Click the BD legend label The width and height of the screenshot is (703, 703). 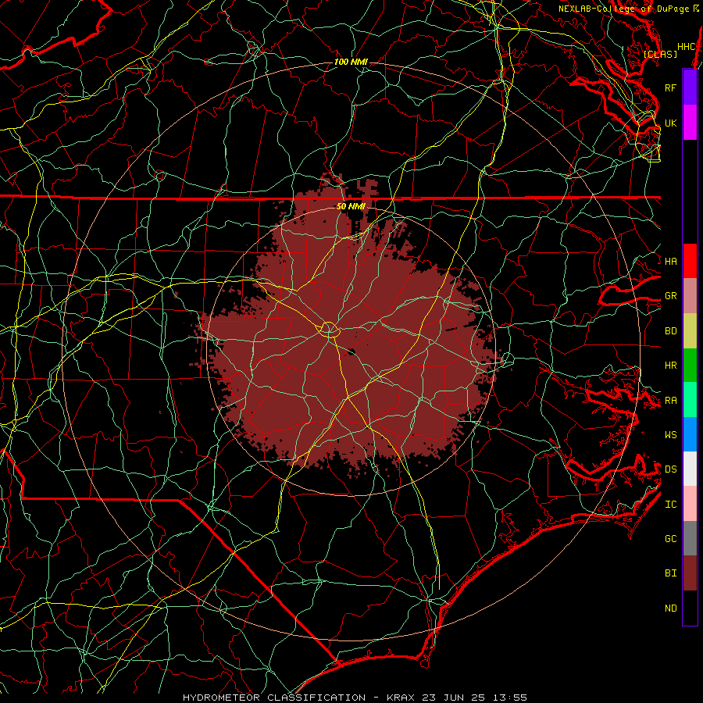670,331
